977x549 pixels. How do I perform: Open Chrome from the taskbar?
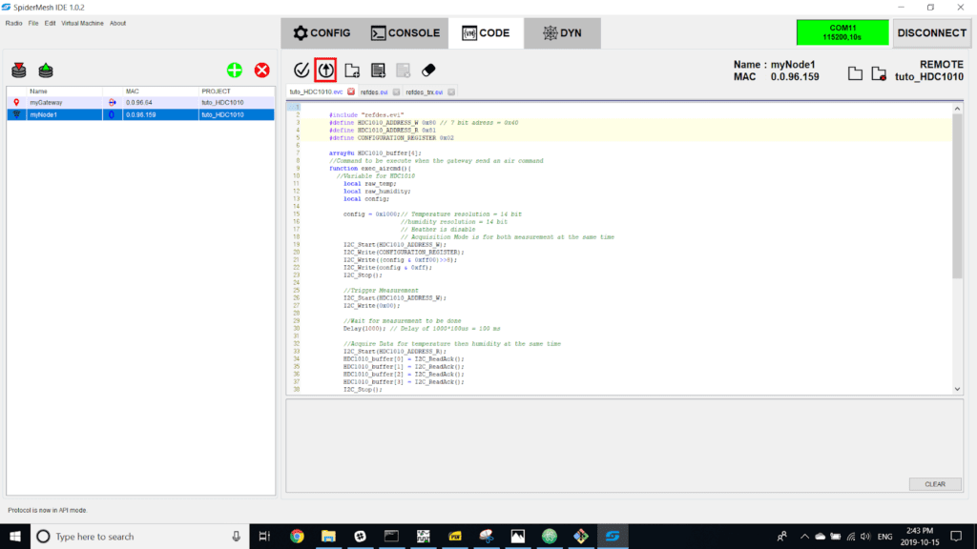coord(298,536)
